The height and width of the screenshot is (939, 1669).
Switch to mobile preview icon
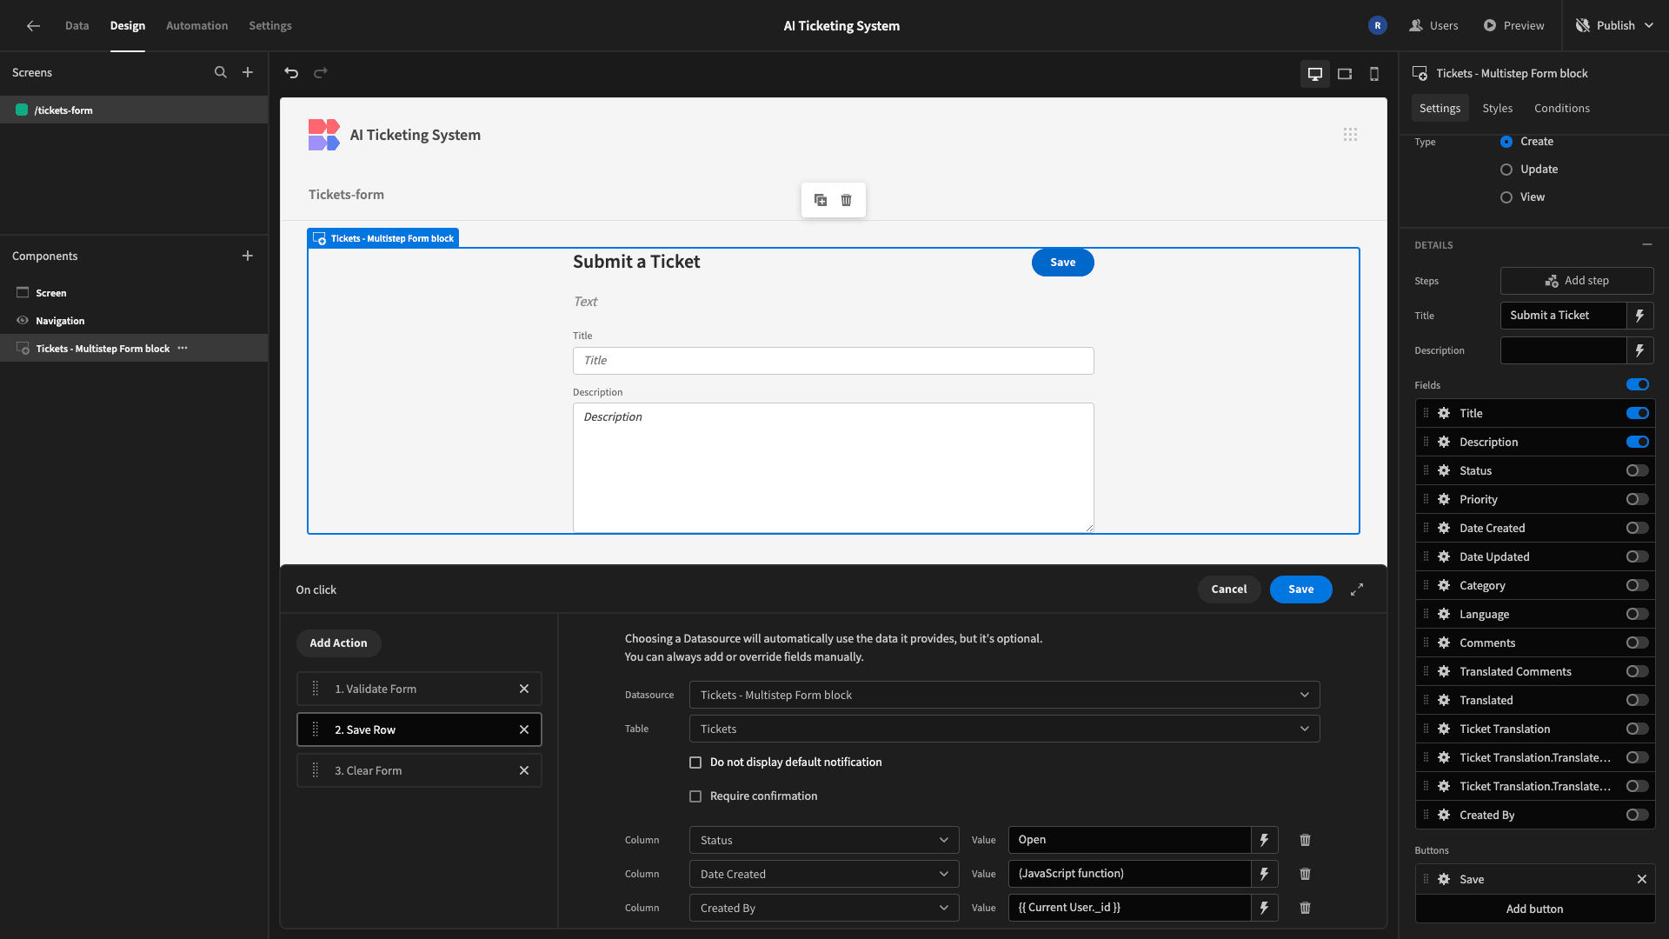click(1374, 74)
